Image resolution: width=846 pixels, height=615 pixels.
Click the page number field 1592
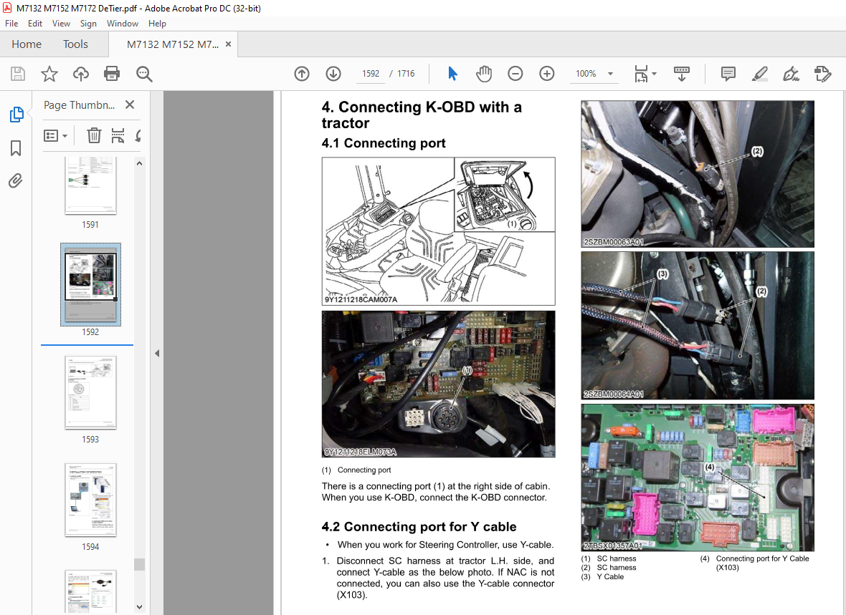click(371, 74)
